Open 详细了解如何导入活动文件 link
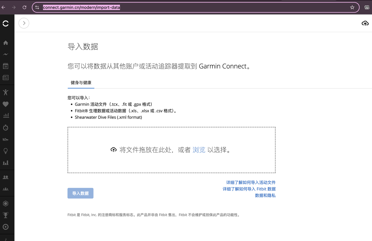The height and width of the screenshot is (241, 372). pyautogui.click(x=251, y=182)
